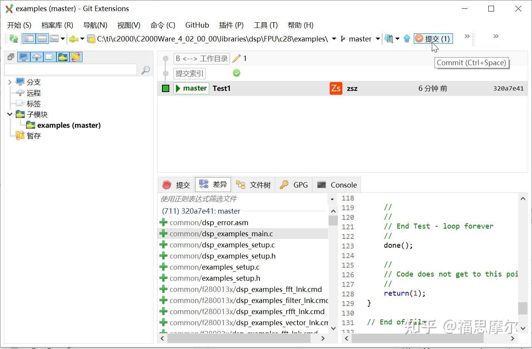Open the 文件树 panel tab
This screenshot has height=349, width=532.
(254, 185)
